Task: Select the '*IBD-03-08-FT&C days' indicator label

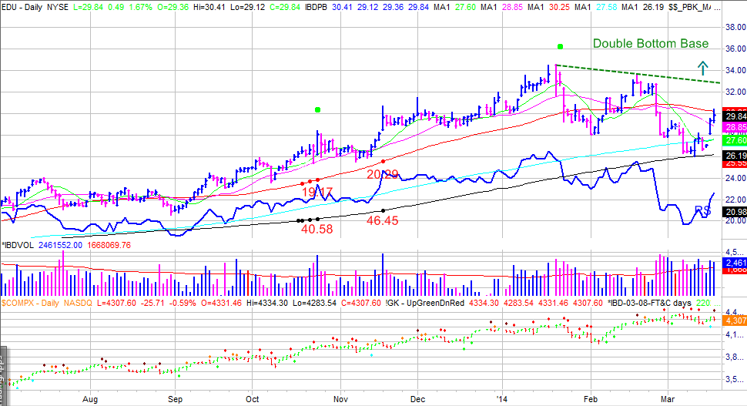Action: click(649, 303)
